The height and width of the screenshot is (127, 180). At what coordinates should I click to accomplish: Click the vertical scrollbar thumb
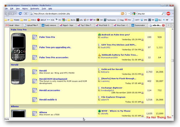[173, 60]
